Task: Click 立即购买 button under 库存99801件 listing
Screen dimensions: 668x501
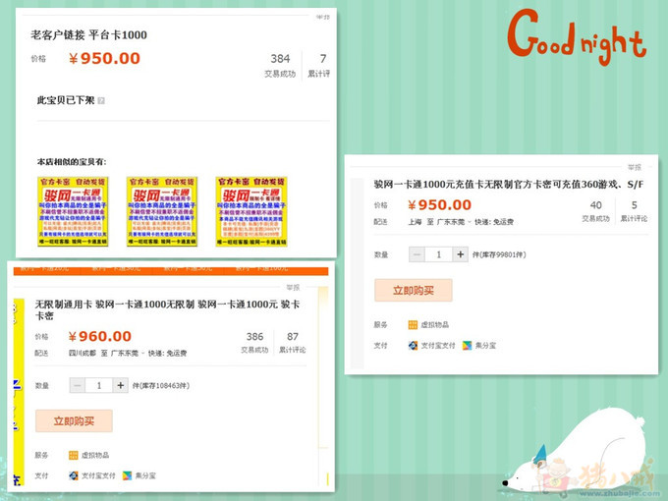Action: click(413, 291)
